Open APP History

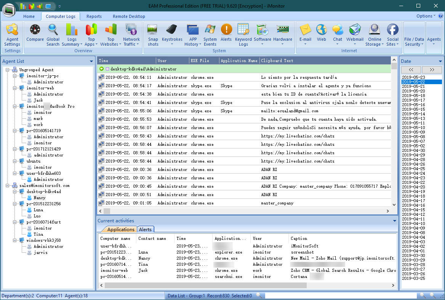pyautogui.click(x=193, y=35)
